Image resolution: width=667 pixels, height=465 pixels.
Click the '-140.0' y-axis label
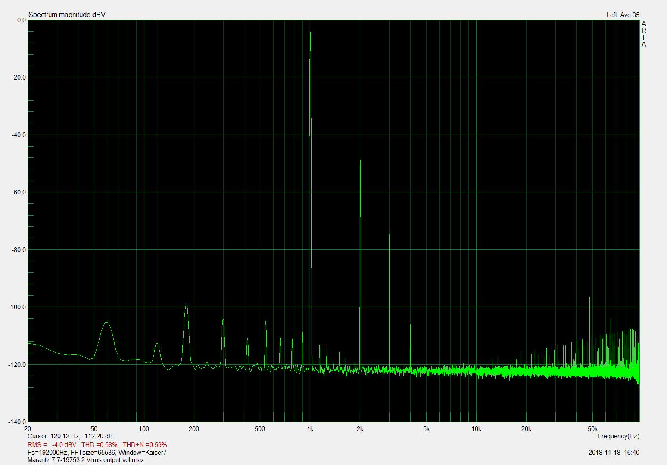click(x=18, y=422)
